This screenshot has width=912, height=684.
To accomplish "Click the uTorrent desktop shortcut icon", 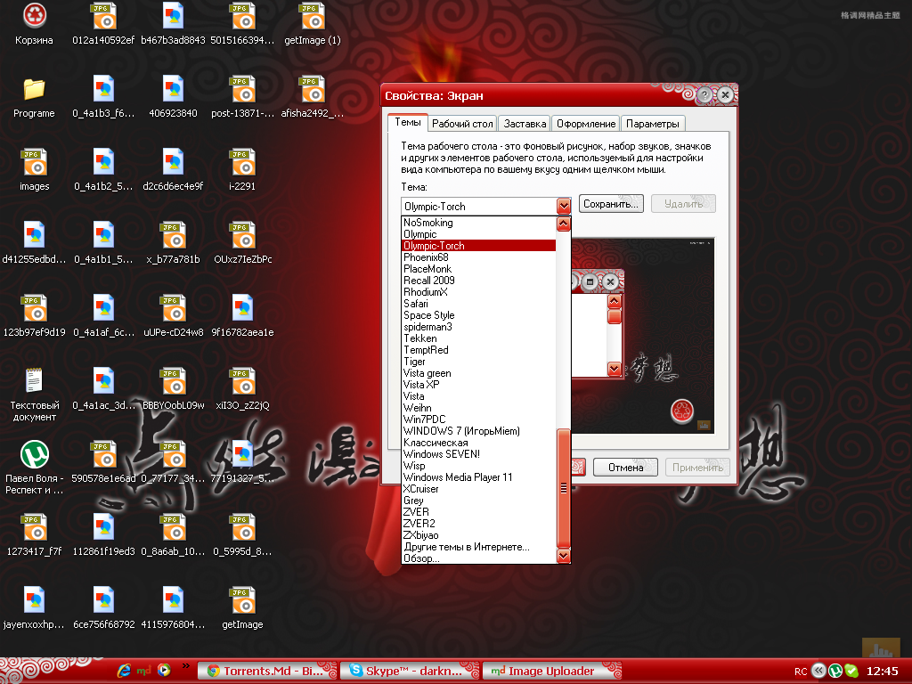I will (34, 454).
